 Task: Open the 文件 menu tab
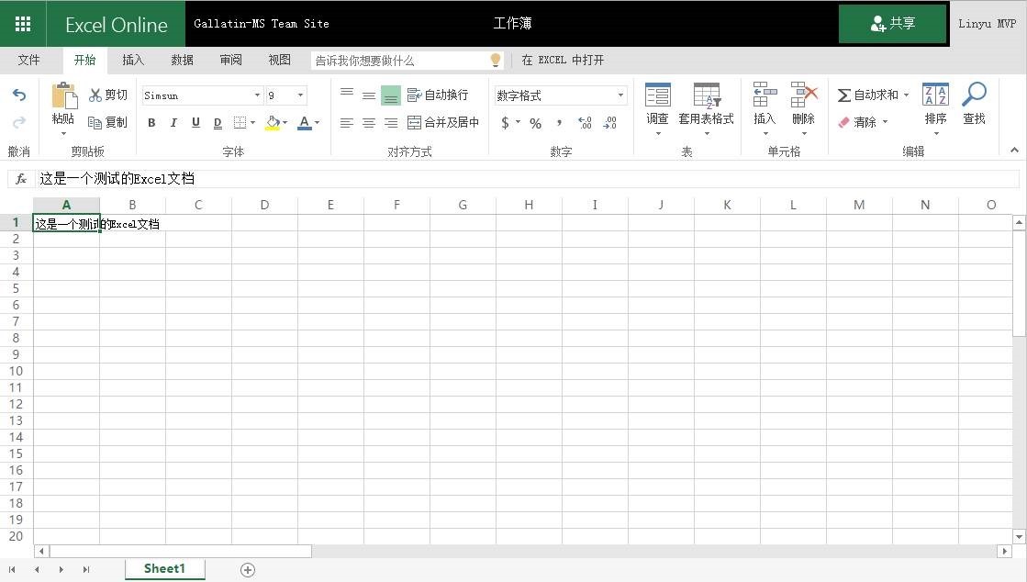click(x=28, y=61)
